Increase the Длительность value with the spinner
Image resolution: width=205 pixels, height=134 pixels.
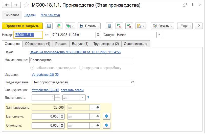coord(57,97)
